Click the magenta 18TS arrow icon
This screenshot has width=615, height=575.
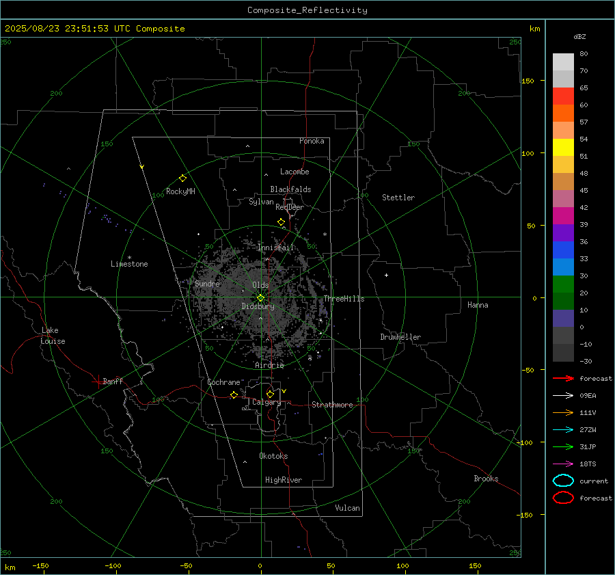[x=563, y=464]
